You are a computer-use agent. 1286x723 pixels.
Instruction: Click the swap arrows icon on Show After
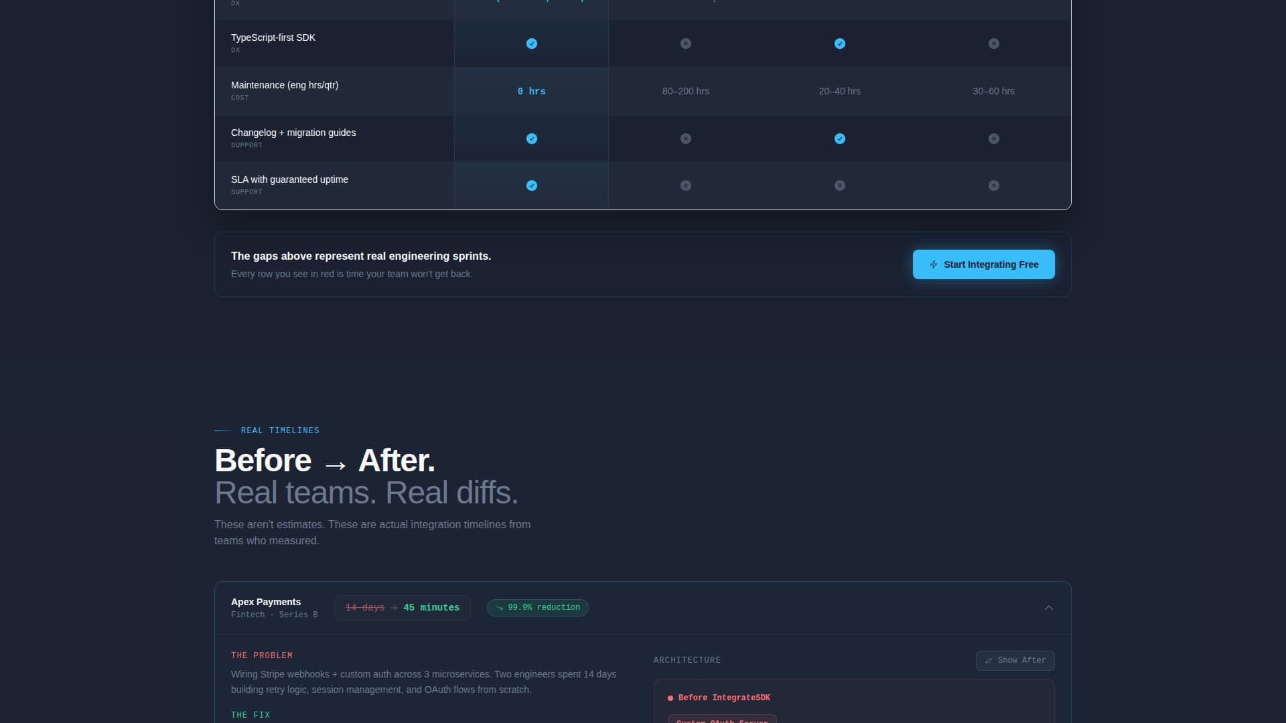coord(989,661)
